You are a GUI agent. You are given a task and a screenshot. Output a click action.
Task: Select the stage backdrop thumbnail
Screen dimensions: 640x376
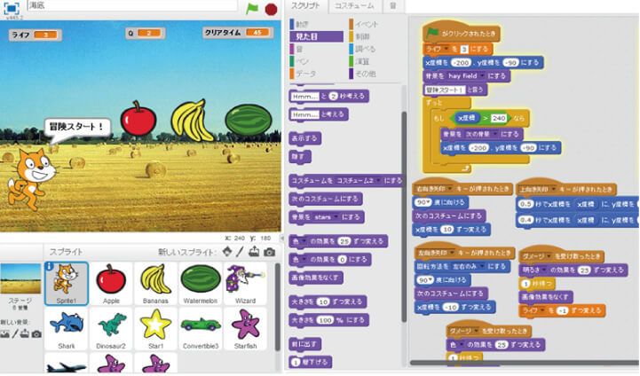(x=20, y=279)
